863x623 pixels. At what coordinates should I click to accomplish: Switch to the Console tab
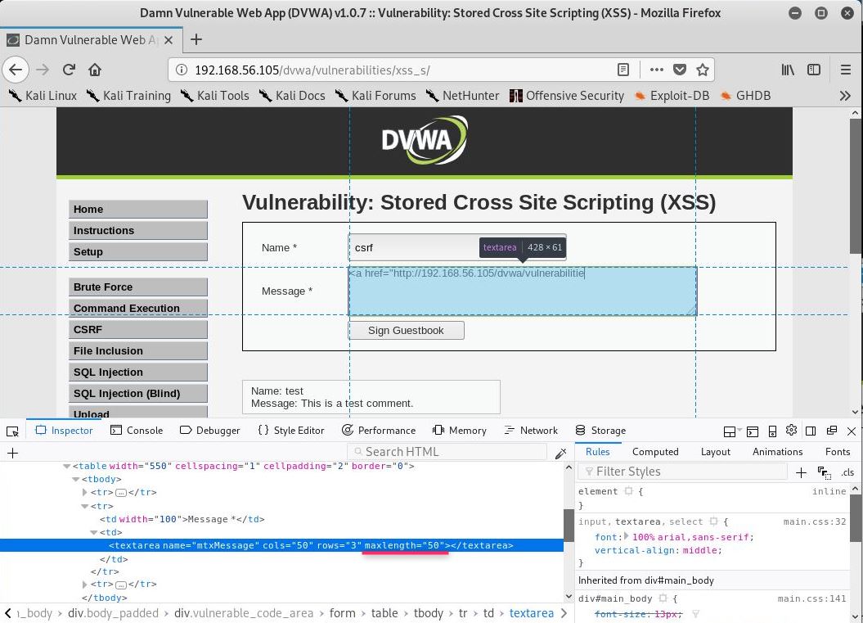point(137,431)
